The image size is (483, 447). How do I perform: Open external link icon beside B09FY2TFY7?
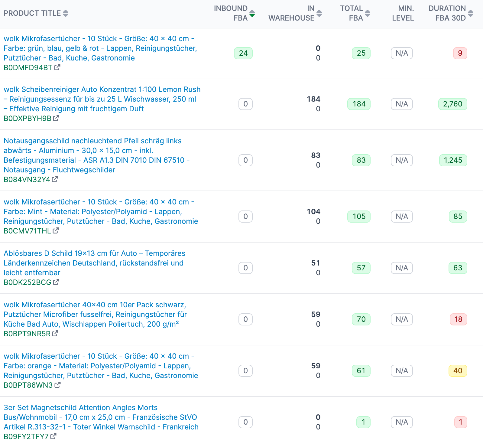pyautogui.click(x=53, y=436)
